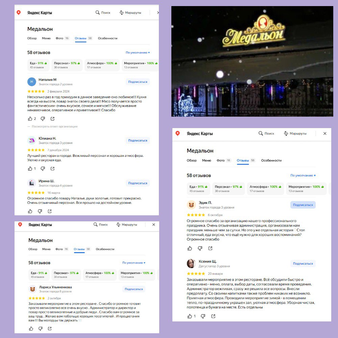Like Наталия М's review with thumbs up

click(x=30, y=119)
